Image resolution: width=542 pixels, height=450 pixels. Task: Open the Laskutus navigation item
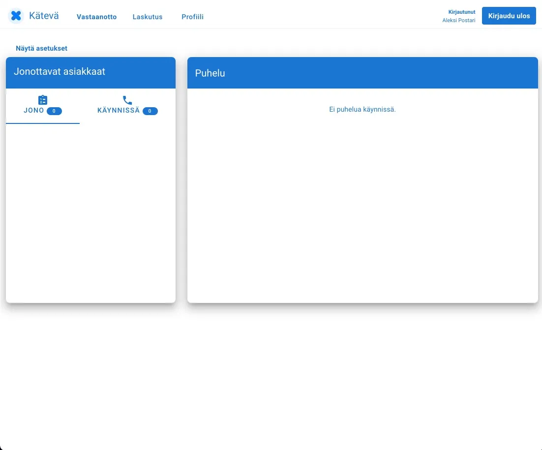[x=148, y=17]
